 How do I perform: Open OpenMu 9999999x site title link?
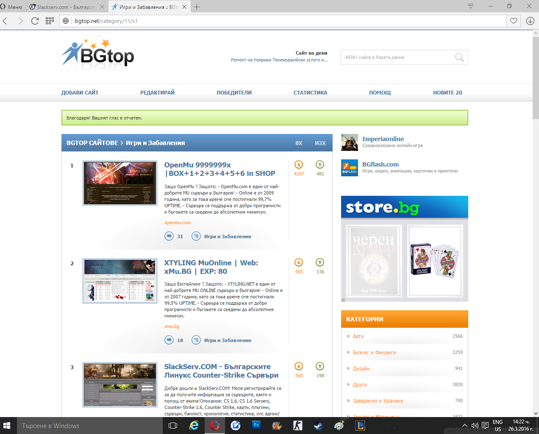point(219,169)
